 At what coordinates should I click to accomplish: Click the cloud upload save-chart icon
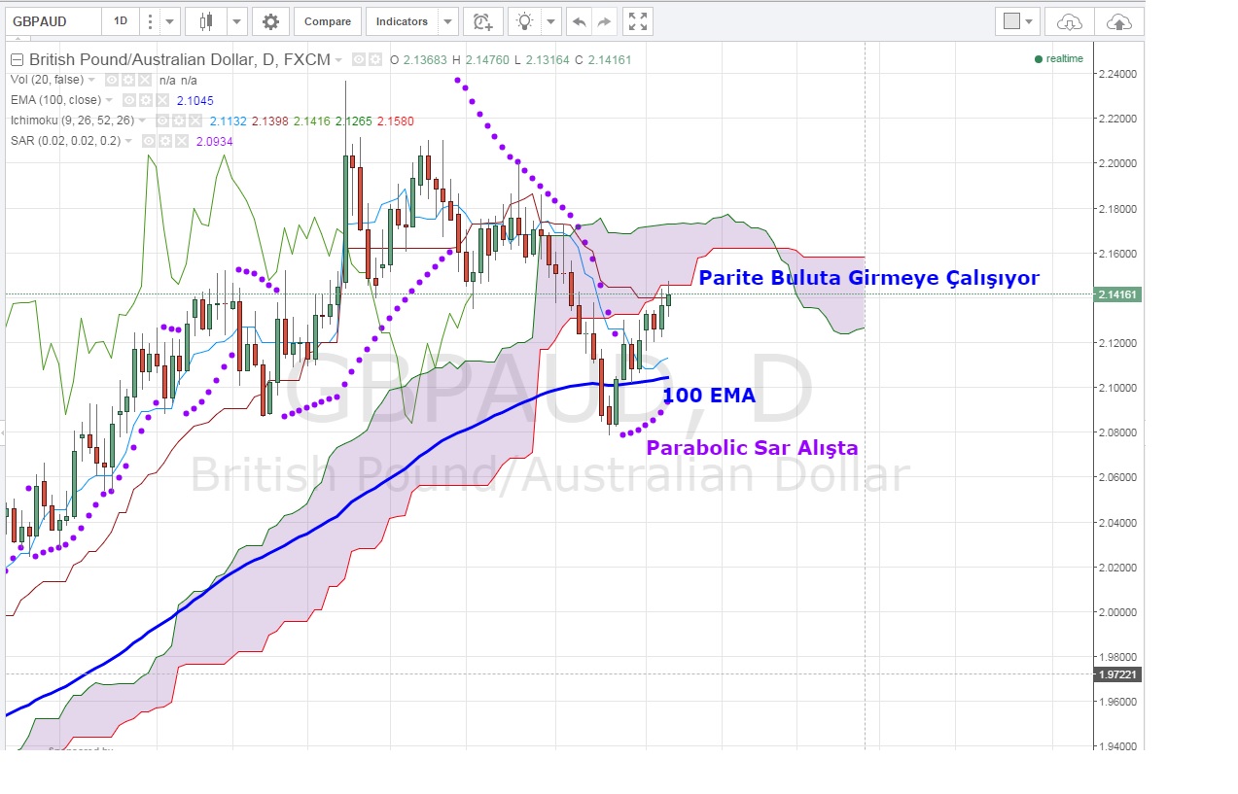pos(1118,21)
